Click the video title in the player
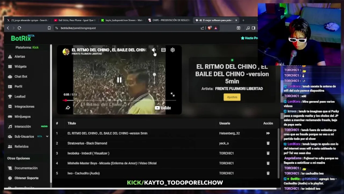This screenshot has height=194, width=344. 109,50
